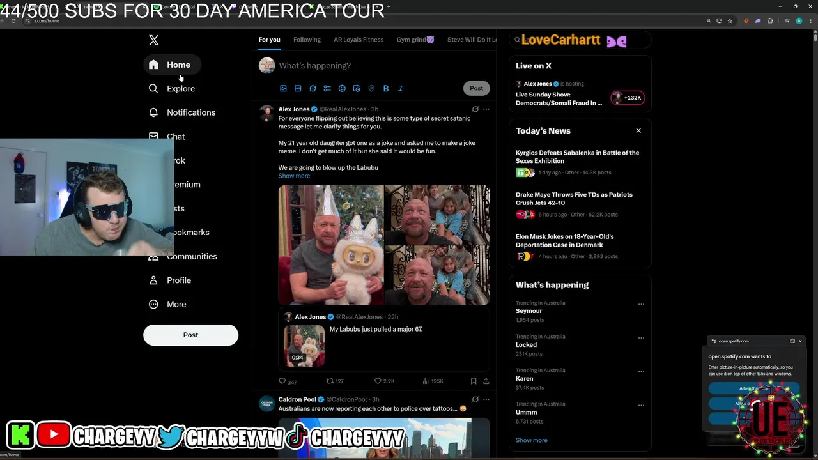The image size is (818, 460).
Task: Open the Explore page
Action: point(172,89)
